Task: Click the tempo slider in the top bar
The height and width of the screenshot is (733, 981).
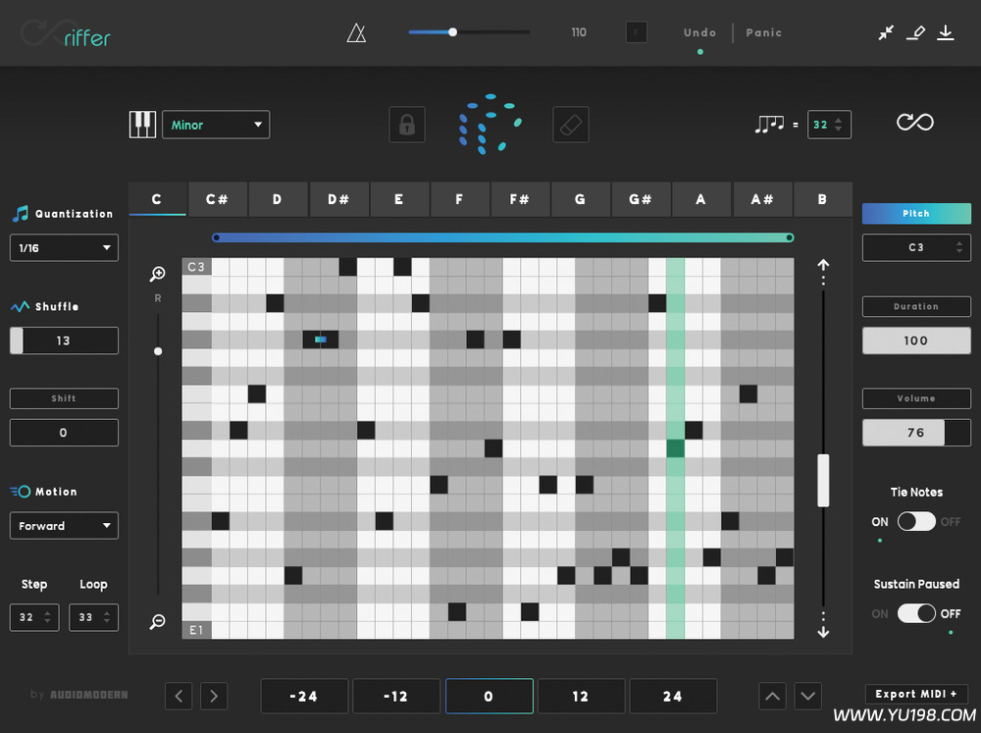Action: 451,32
